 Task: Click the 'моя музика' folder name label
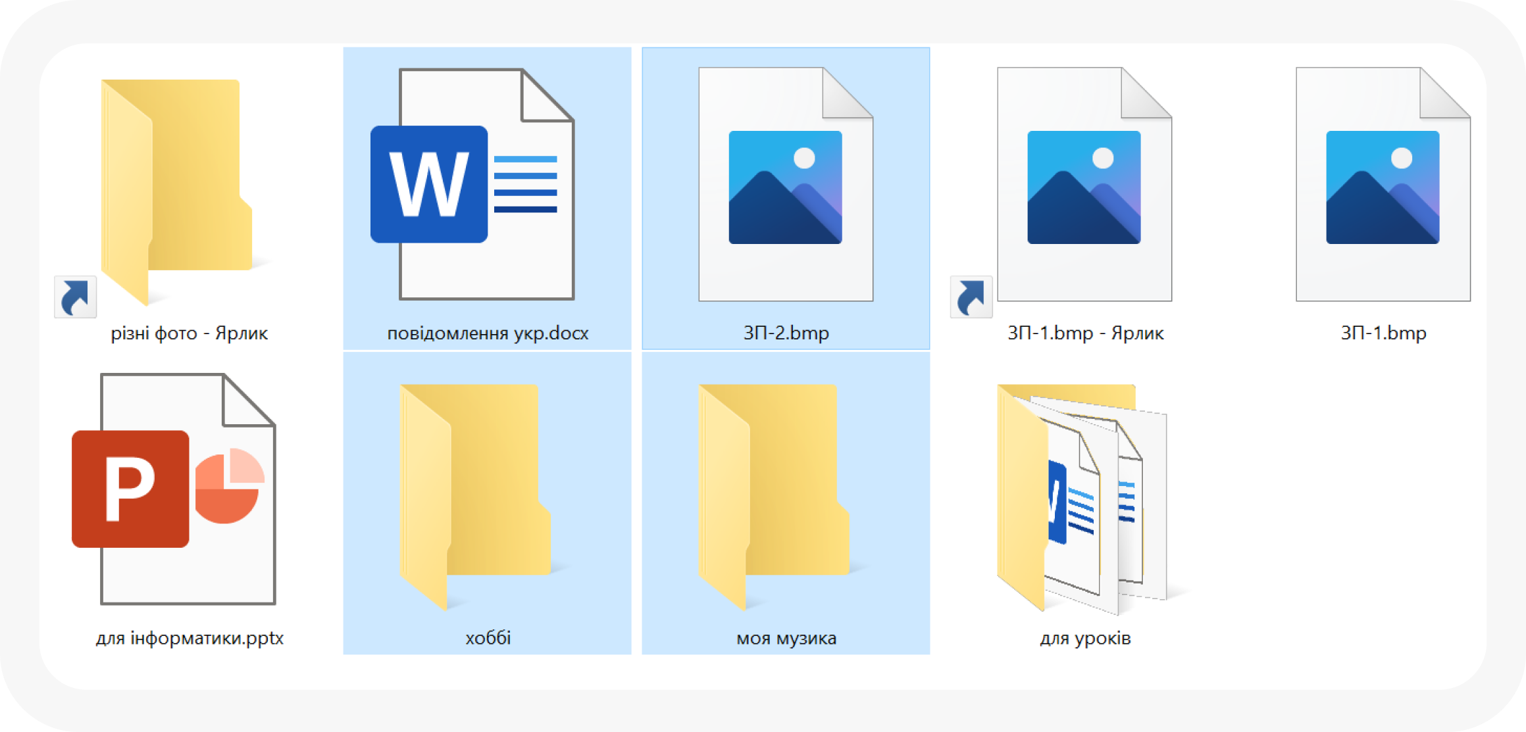pos(786,638)
